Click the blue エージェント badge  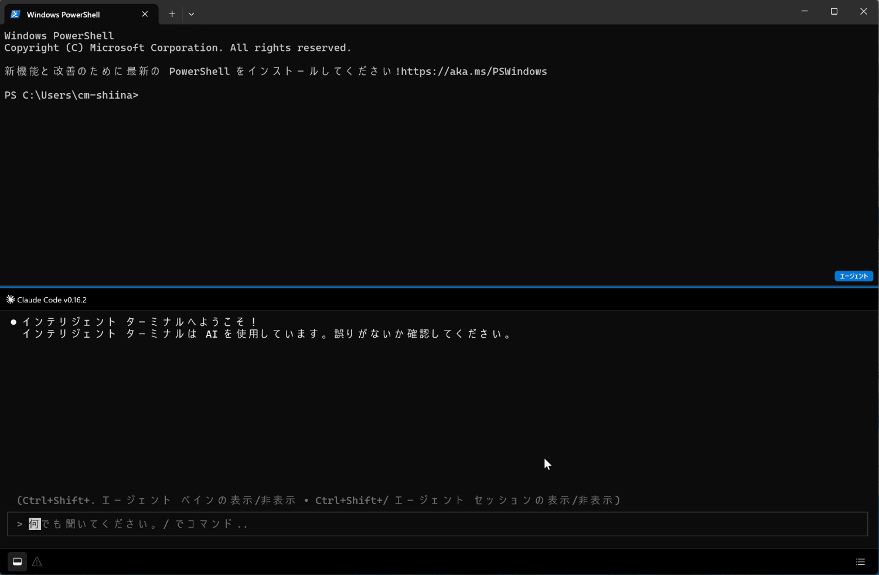click(854, 276)
